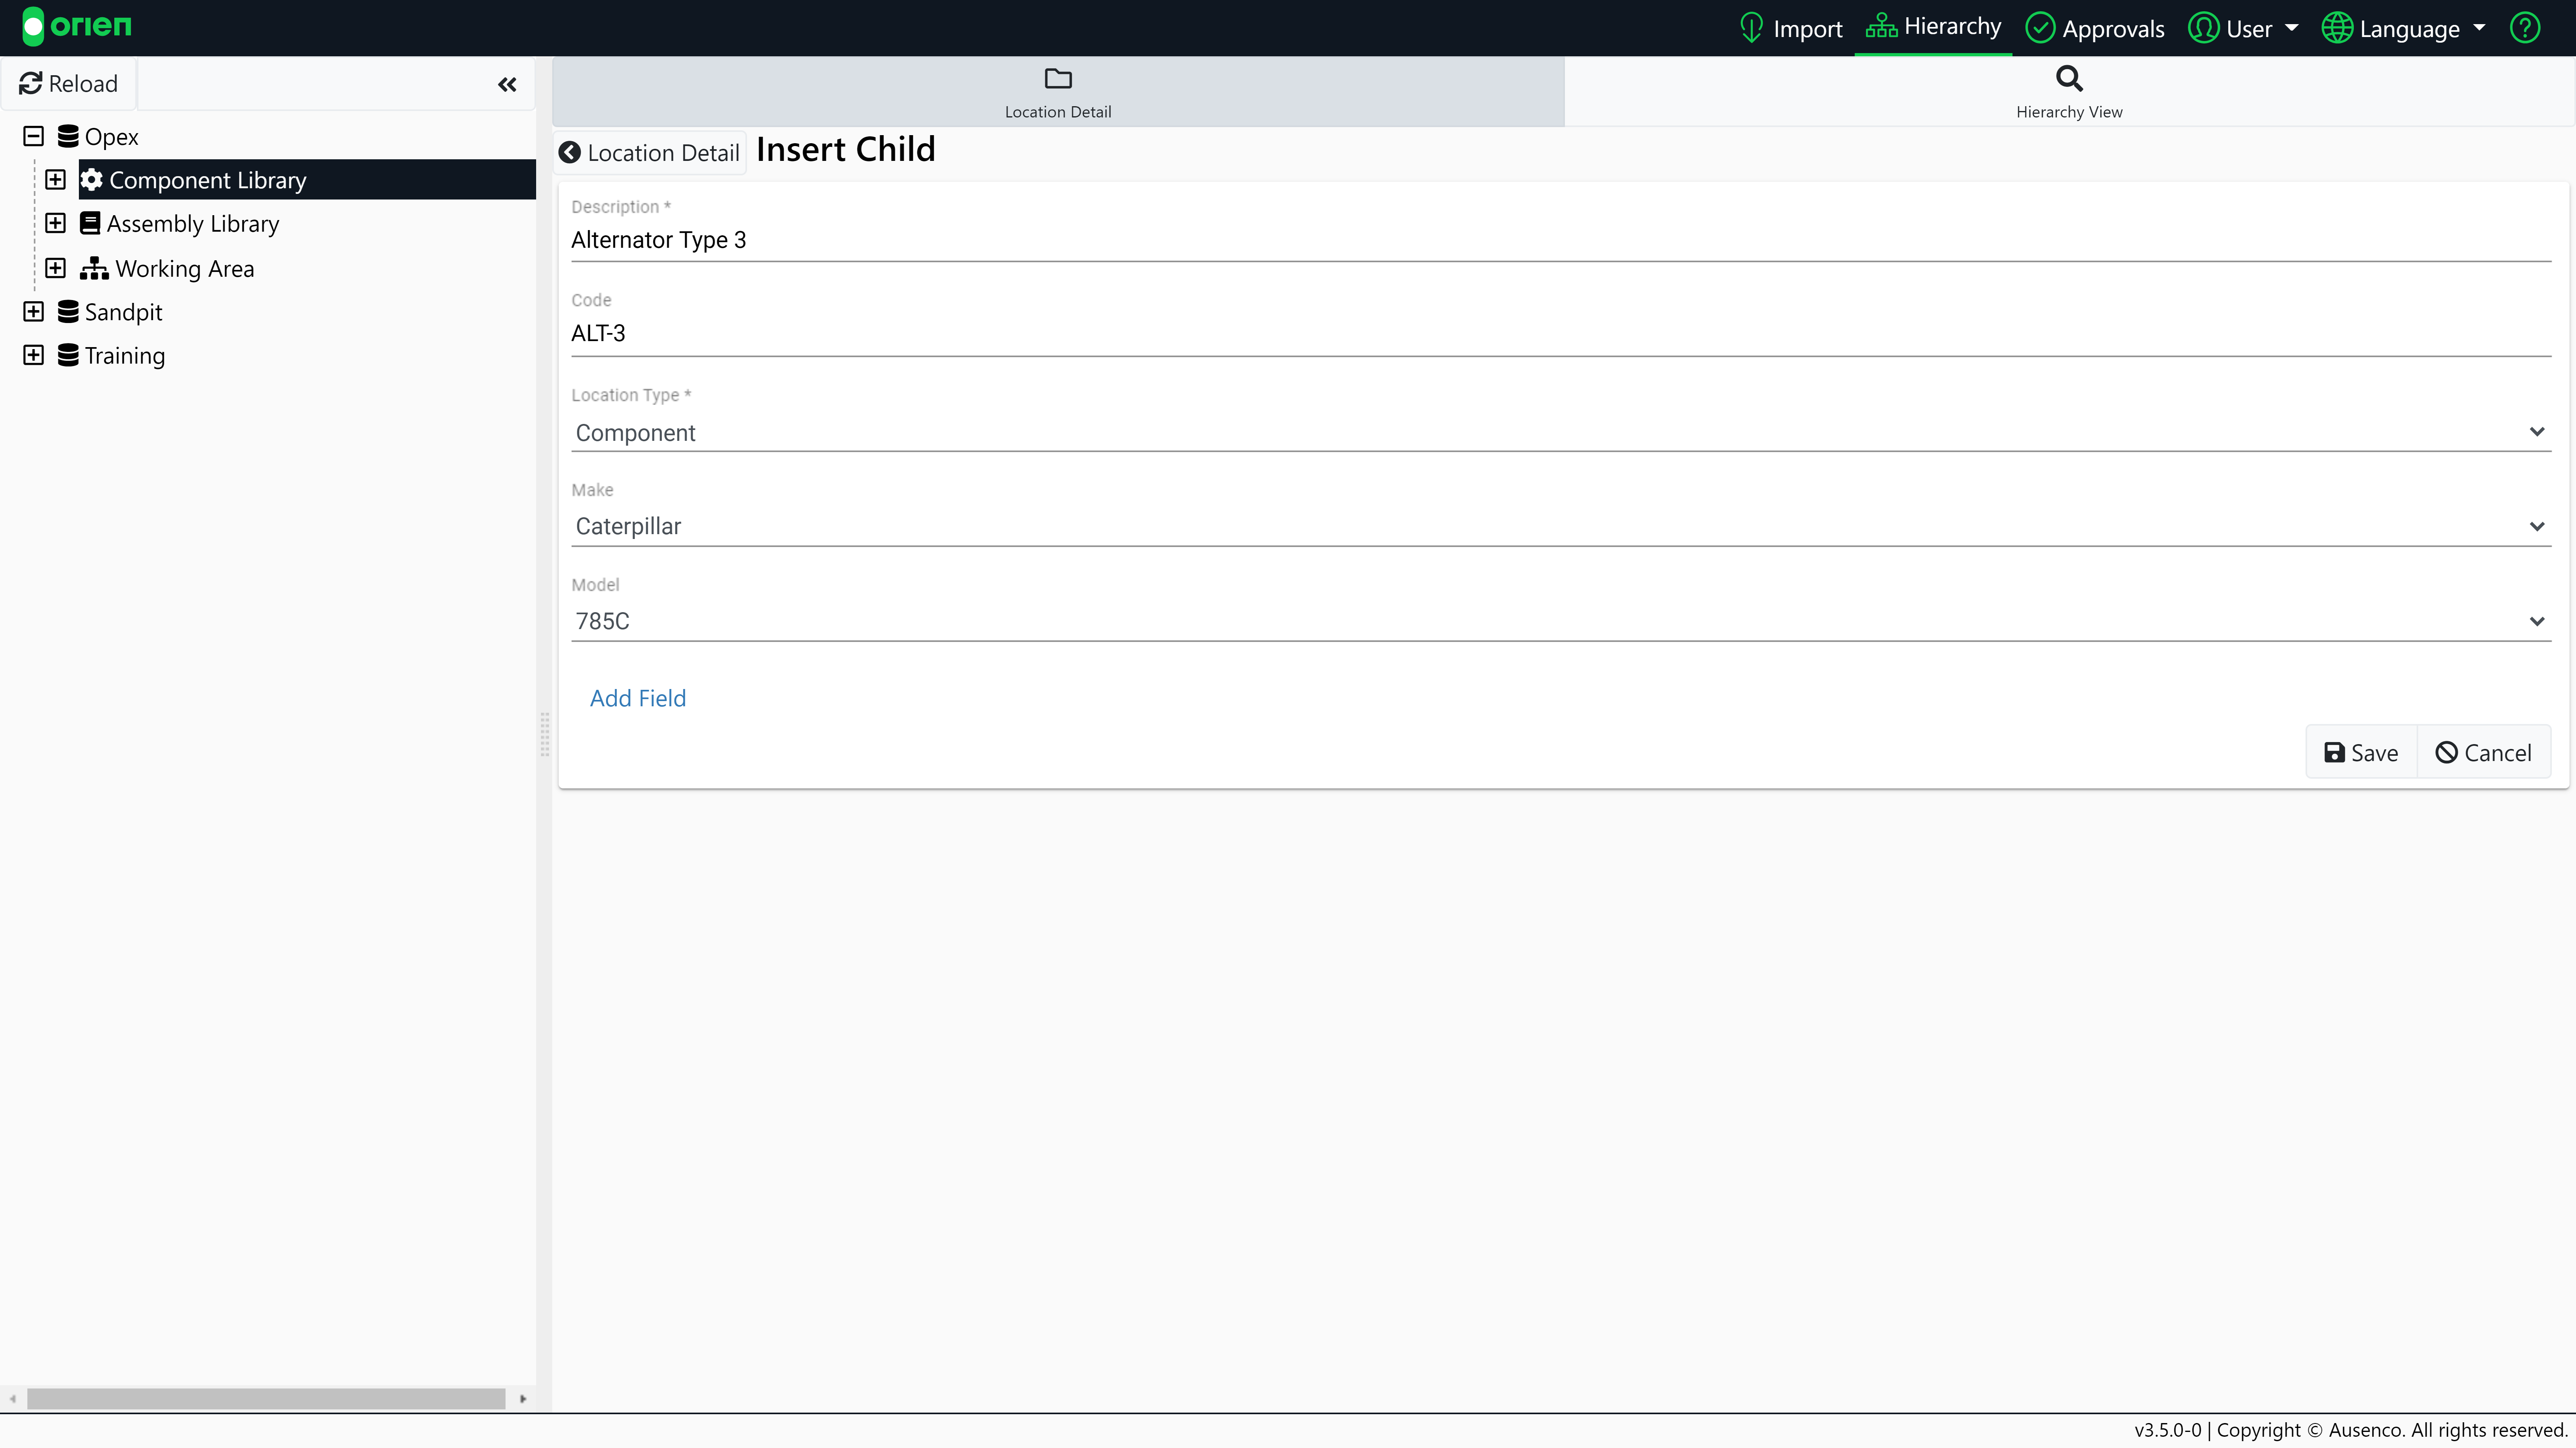Click the Hierarchy View magnifier icon
Viewport: 2576px width, 1448px height.
point(2068,78)
